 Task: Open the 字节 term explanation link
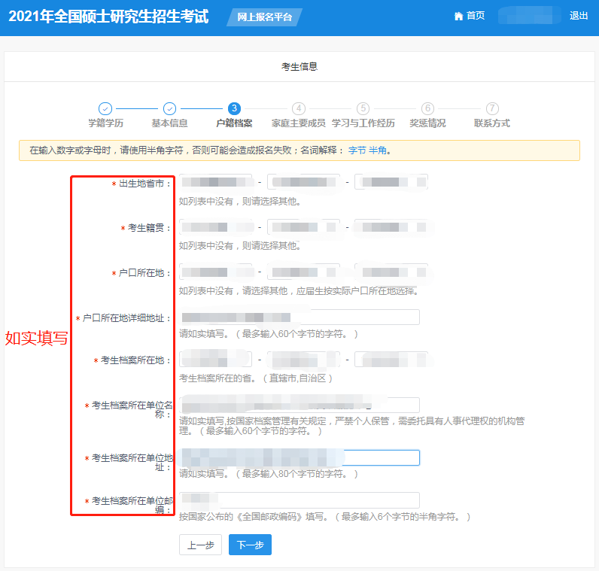357,150
